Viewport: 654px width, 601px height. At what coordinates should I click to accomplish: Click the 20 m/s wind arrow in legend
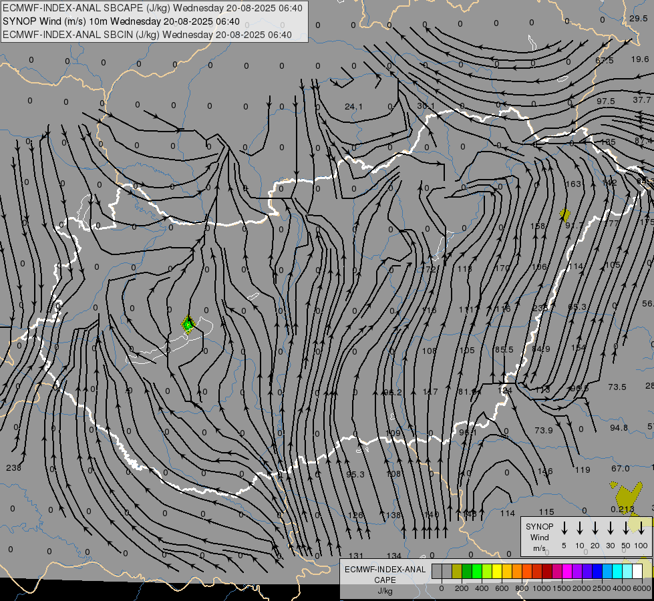pos(595,528)
